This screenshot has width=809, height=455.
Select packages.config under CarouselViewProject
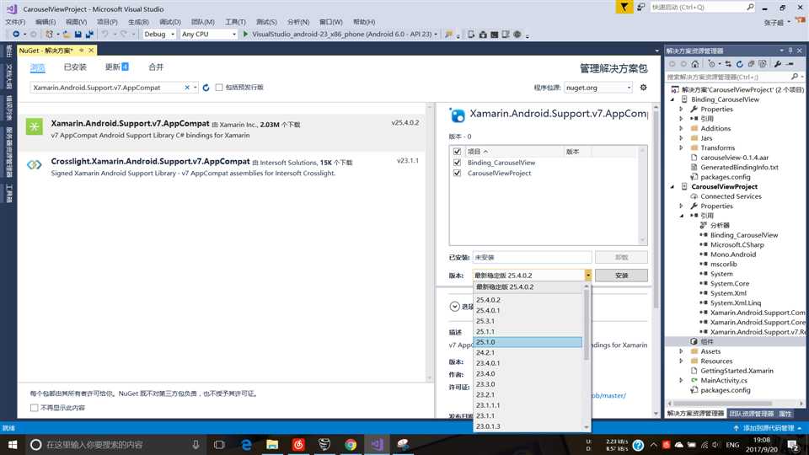(725, 390)
